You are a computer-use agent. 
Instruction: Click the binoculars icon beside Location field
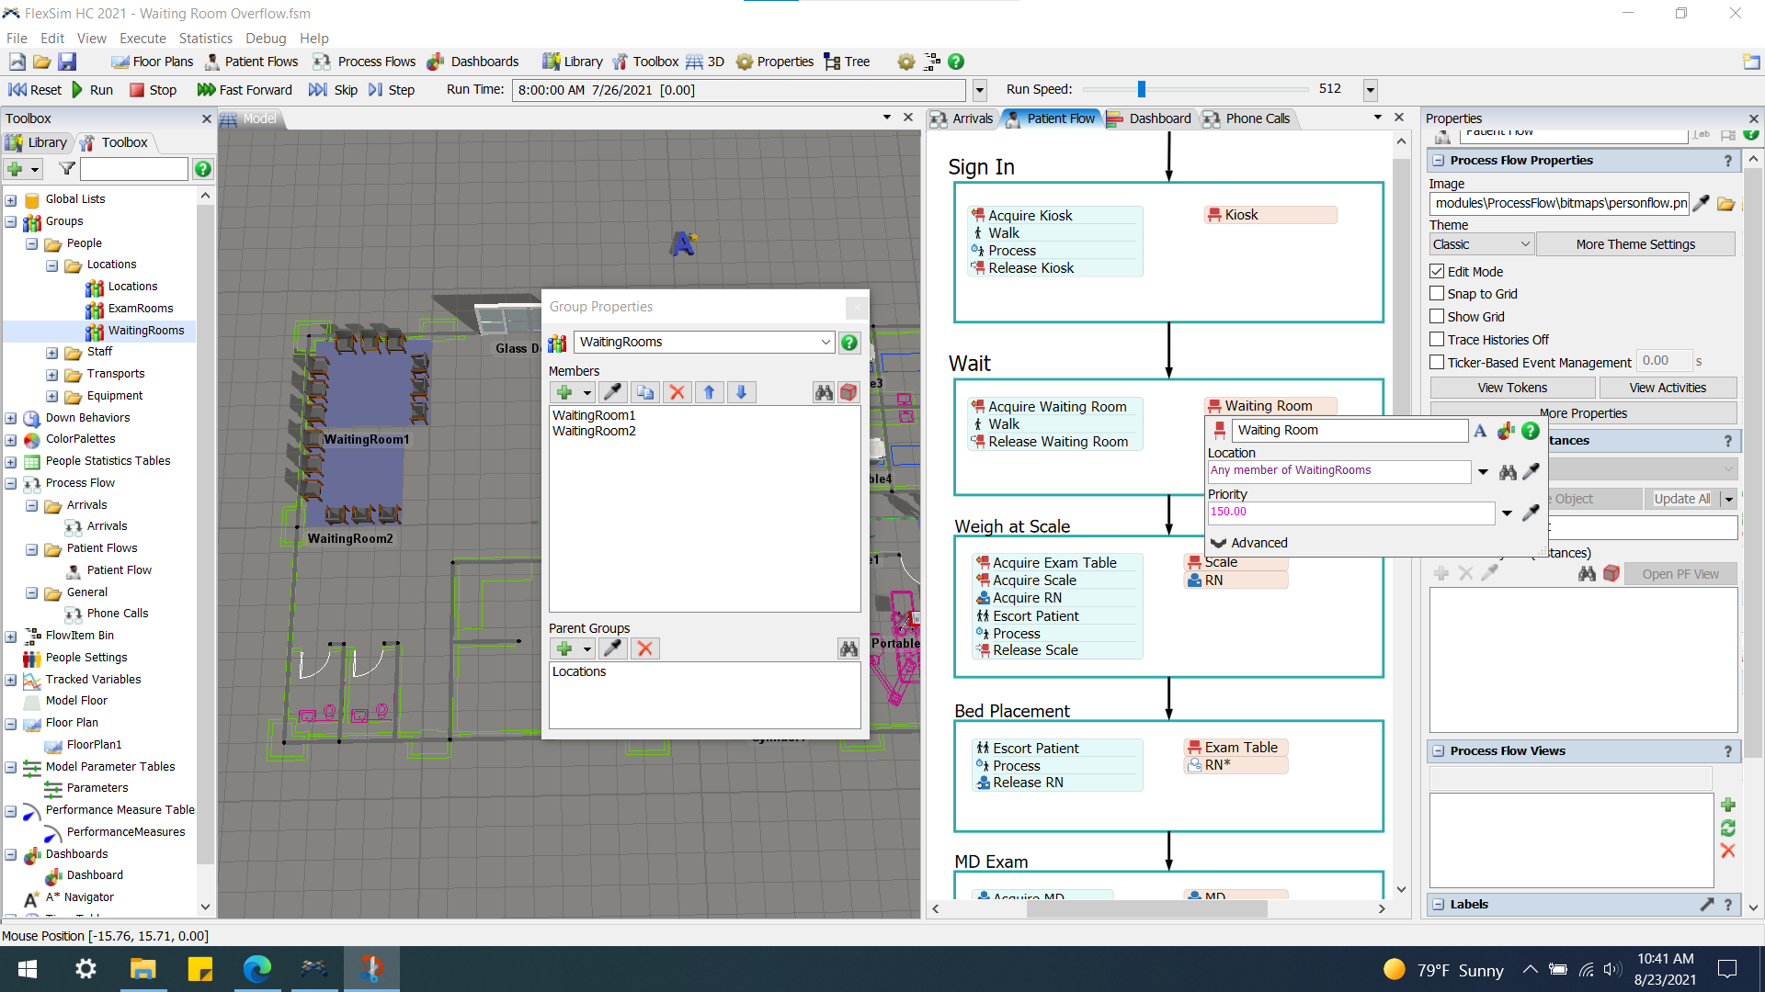coord(1508,471)
